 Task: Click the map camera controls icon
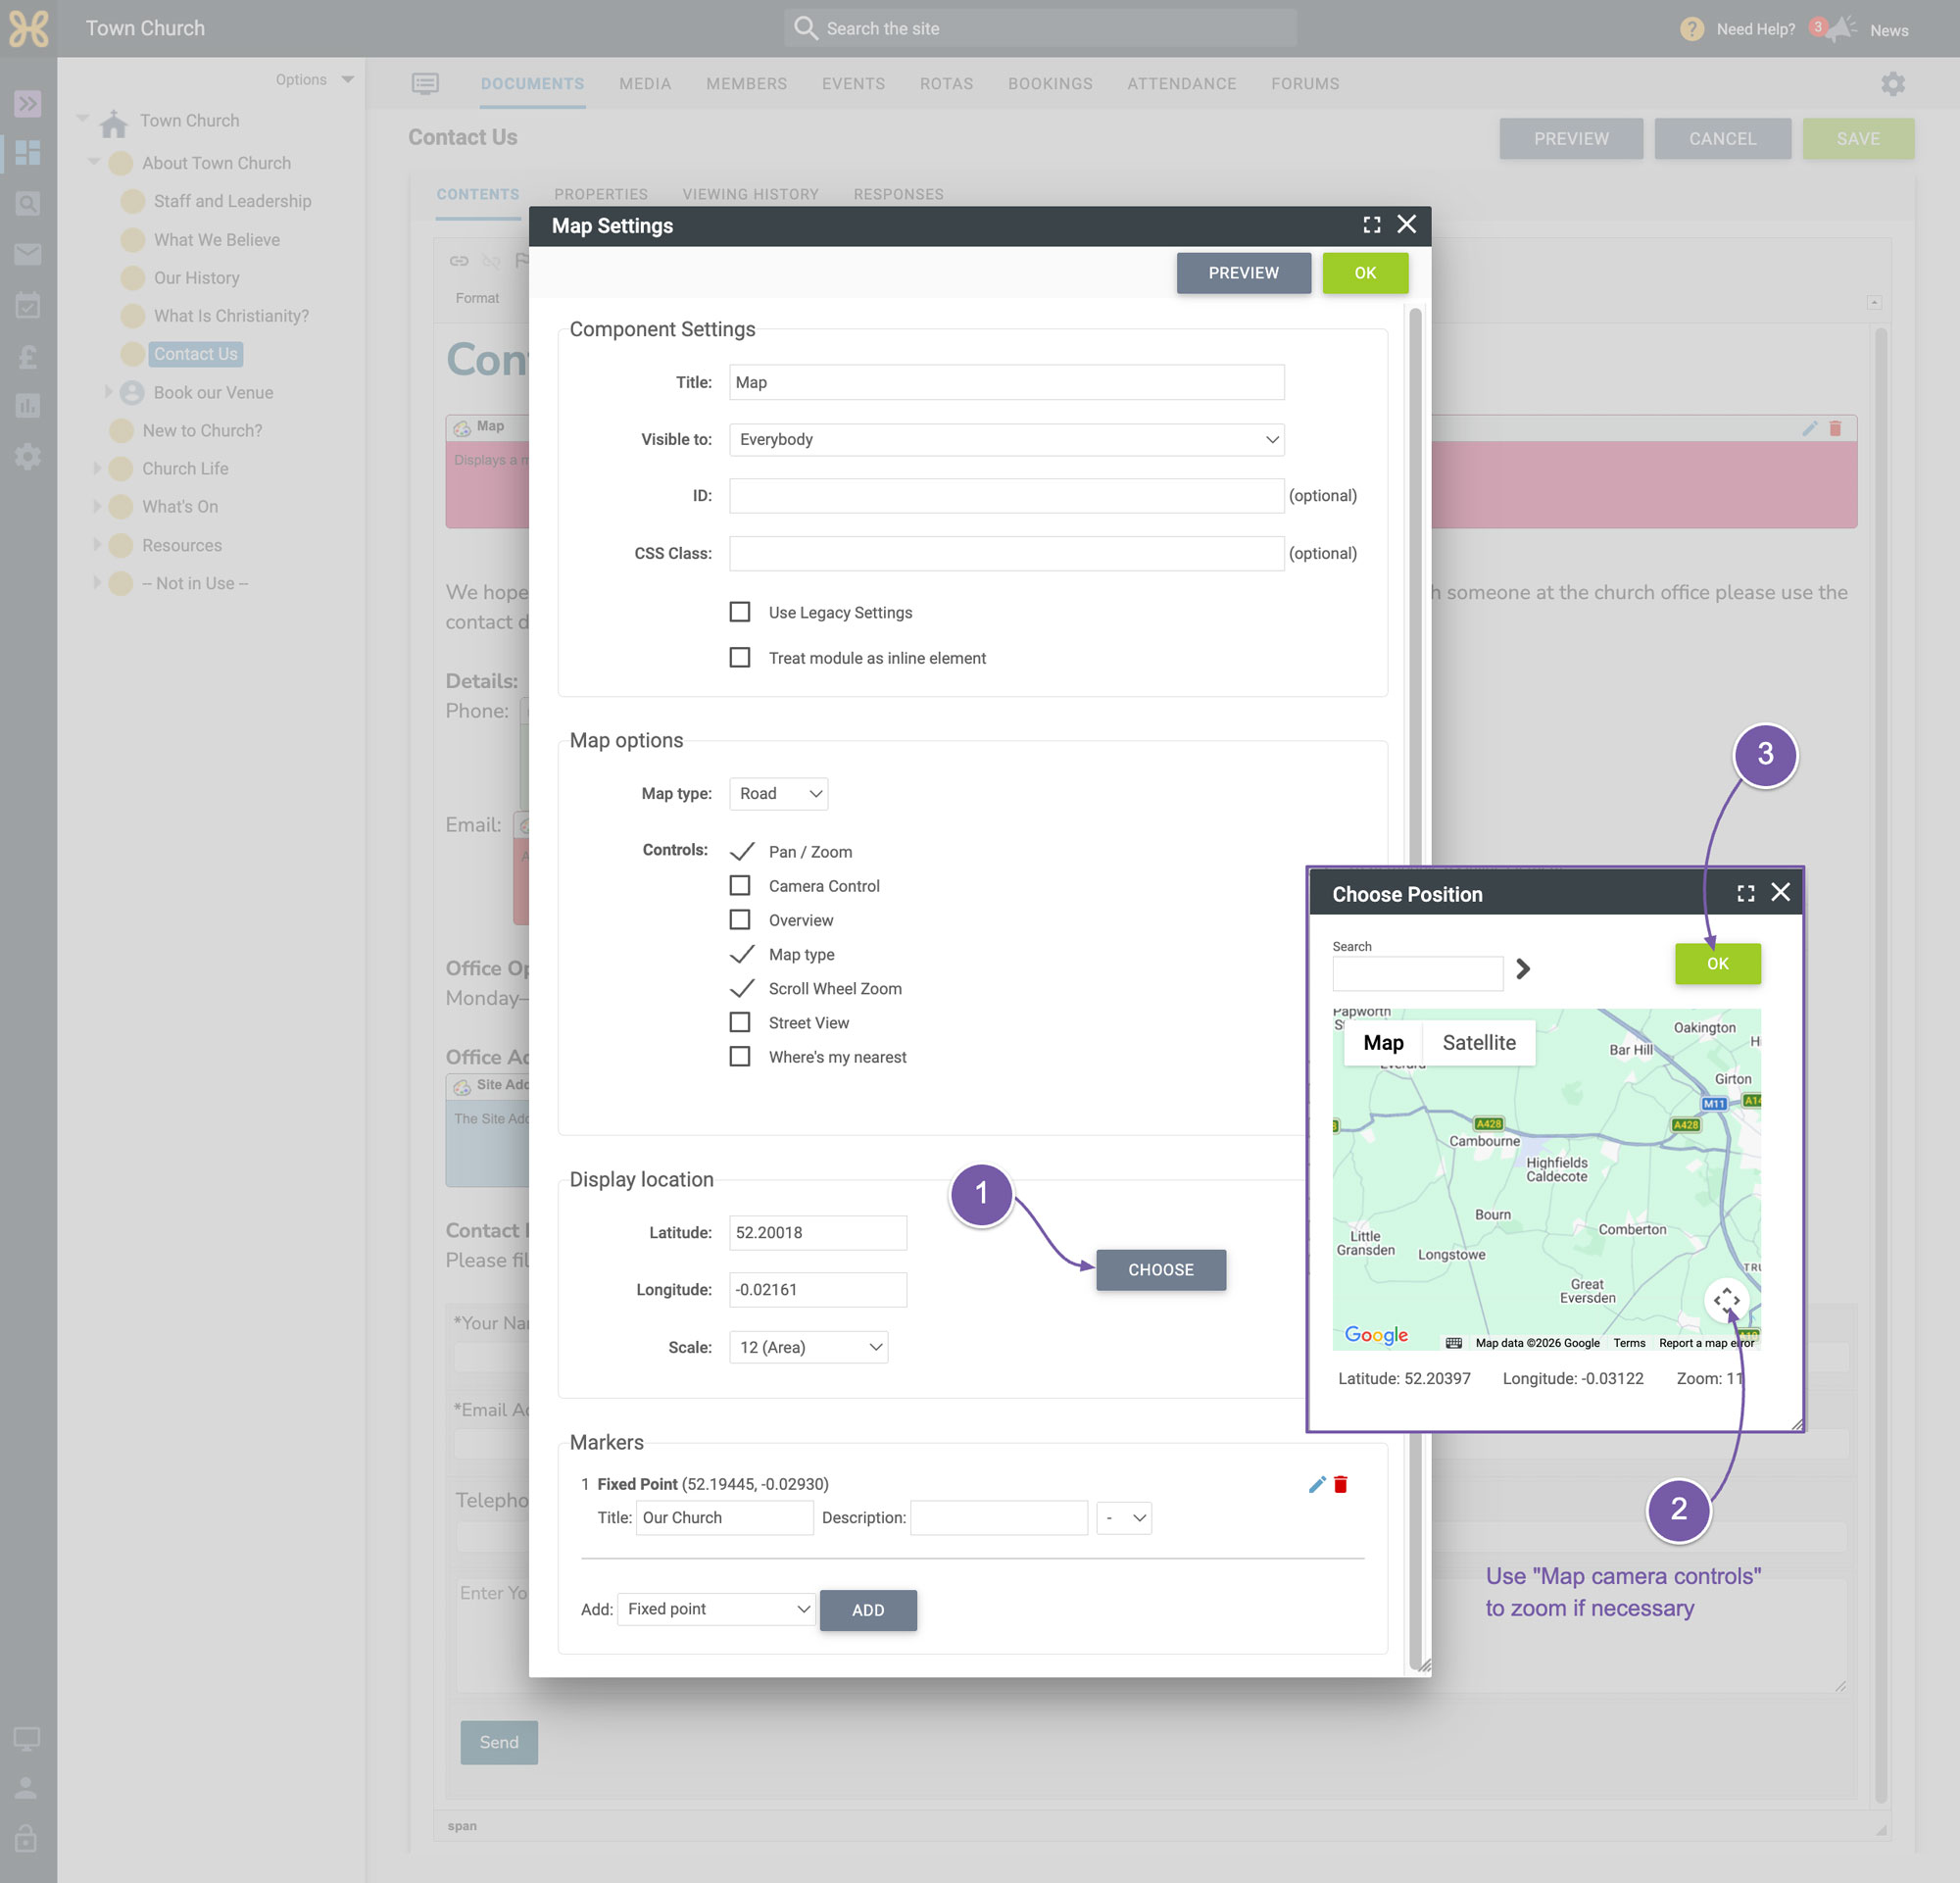pos(1726,1300)
